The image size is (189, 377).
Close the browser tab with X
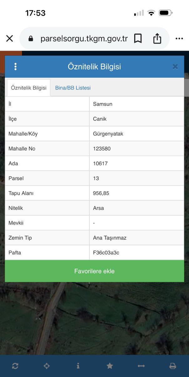pos(10,39)
